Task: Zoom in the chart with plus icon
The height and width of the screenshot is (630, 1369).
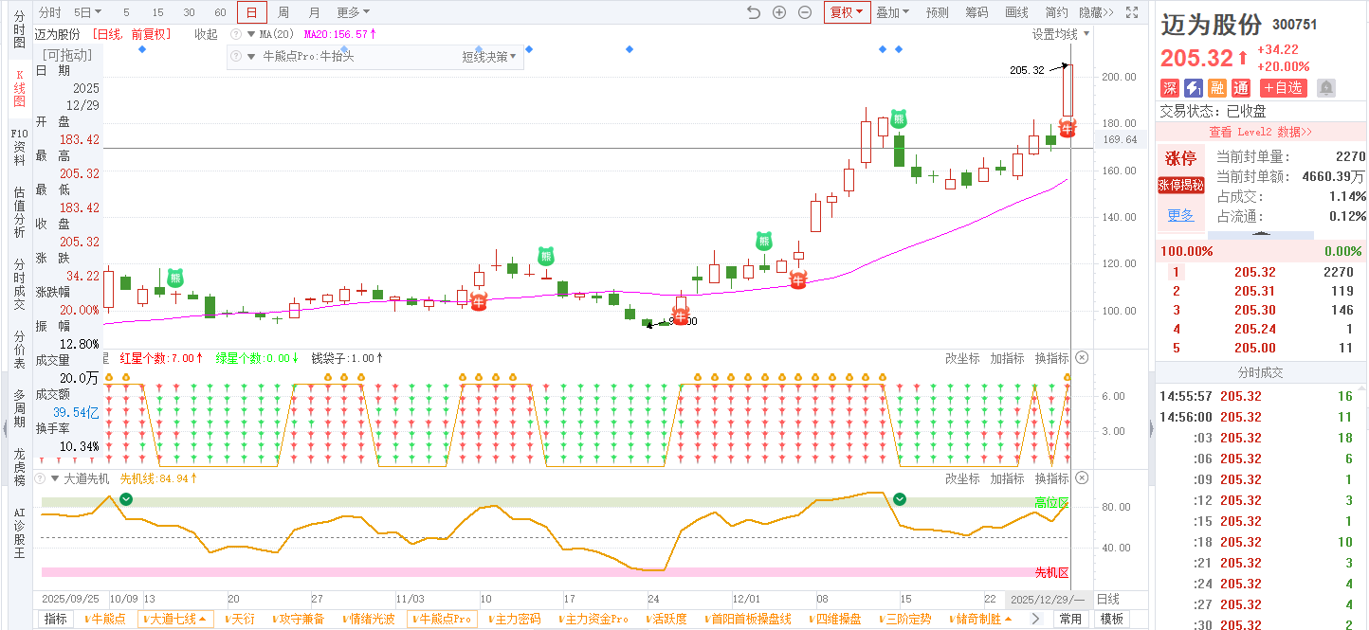Action: coord(779,12)
